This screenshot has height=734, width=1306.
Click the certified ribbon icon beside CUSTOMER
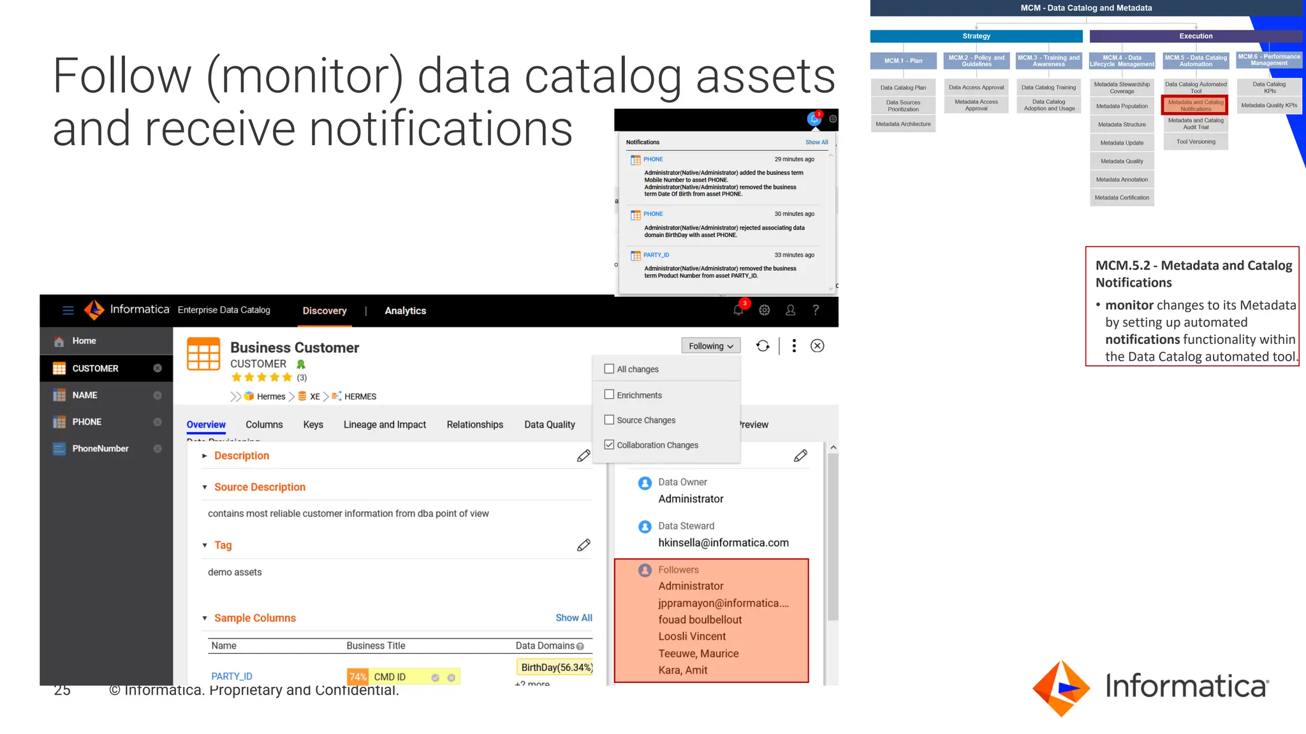click(x=301, y=364)
